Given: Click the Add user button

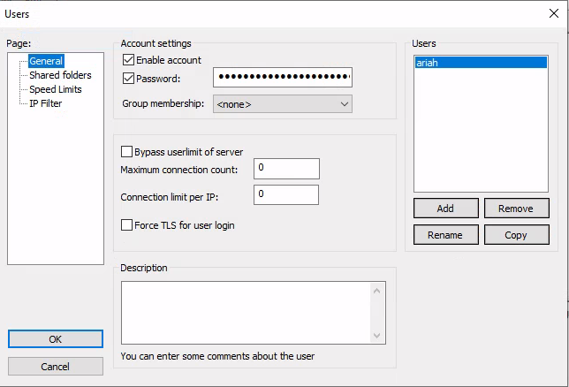Looking at the screenshot, I should 446,208.
